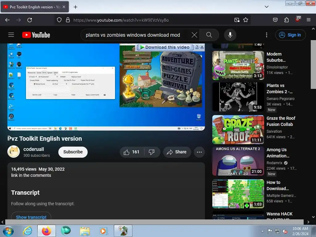316x237 pixels.
Task: Open the Windows Start menu
Action: (x=8, y=231)
